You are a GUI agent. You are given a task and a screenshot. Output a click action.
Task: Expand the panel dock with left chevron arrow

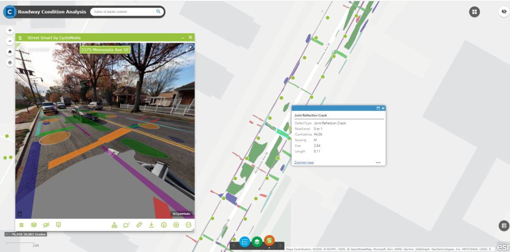pyautogui.click(x=234, y=246)
